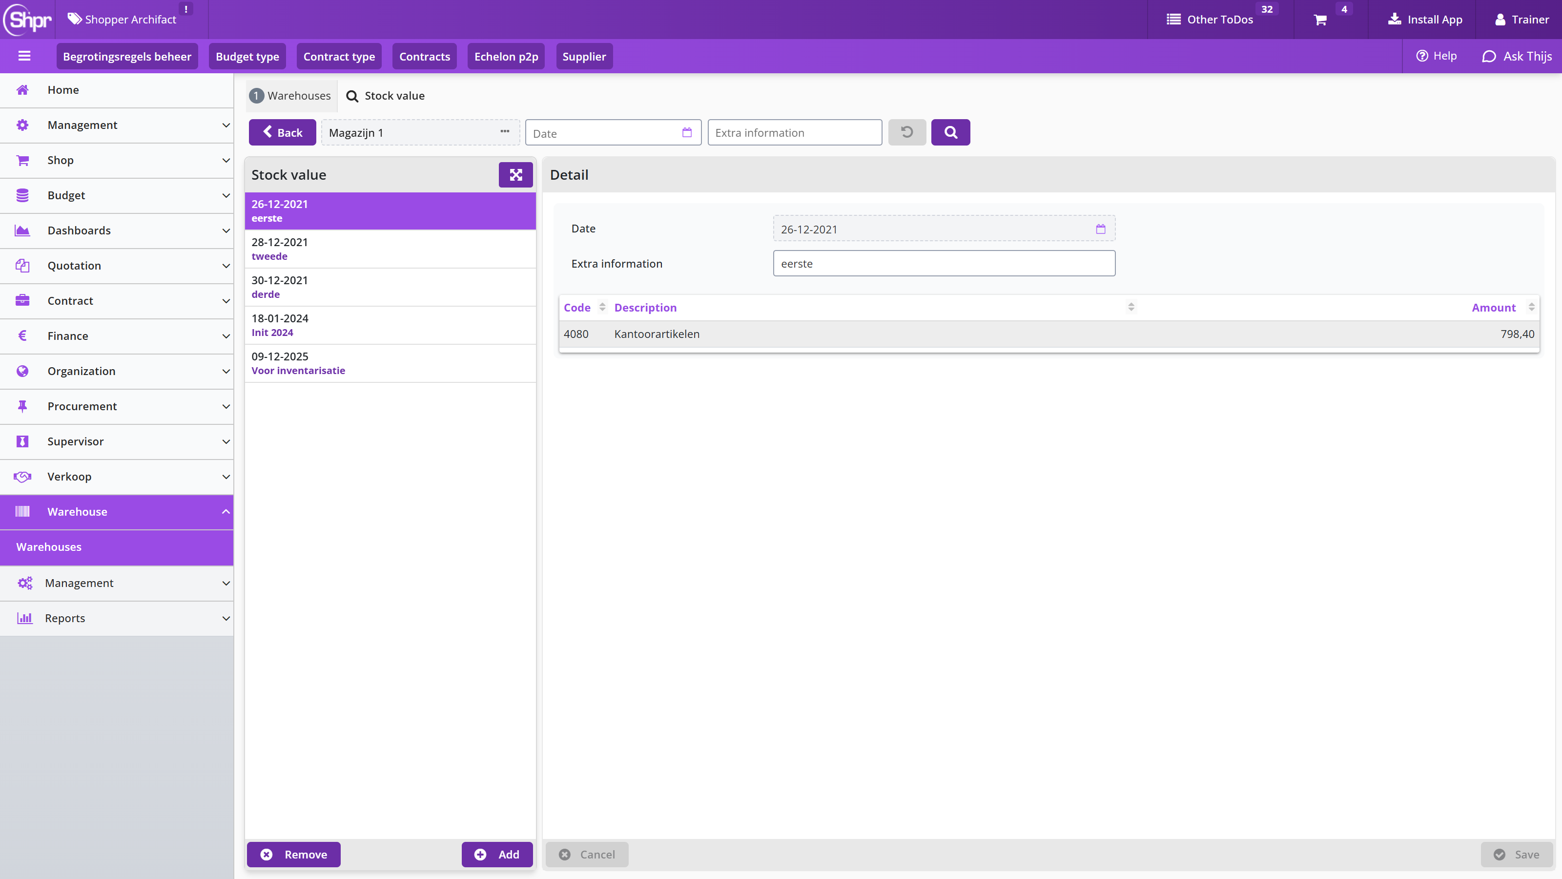Image resolution: width=1562 pixels, height=879 pixels.
Task: Open Contracts shortcut
Action: [x=425, y=57]
